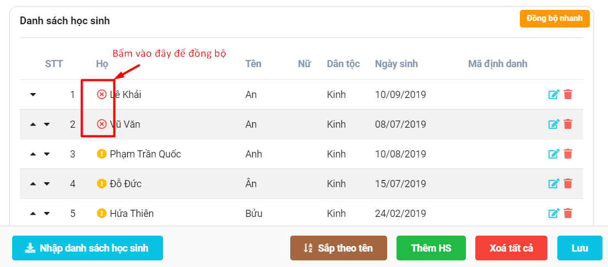
Task: Click the Đồng bộ nhanh button
Action: coord(555,19)
